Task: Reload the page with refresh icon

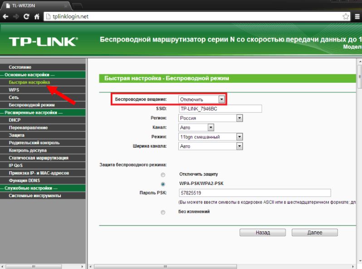Action: tap(26, 16)
